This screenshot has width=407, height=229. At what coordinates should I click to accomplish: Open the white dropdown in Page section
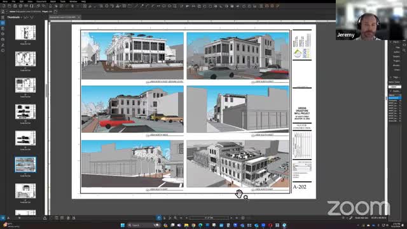click(395, 87)
